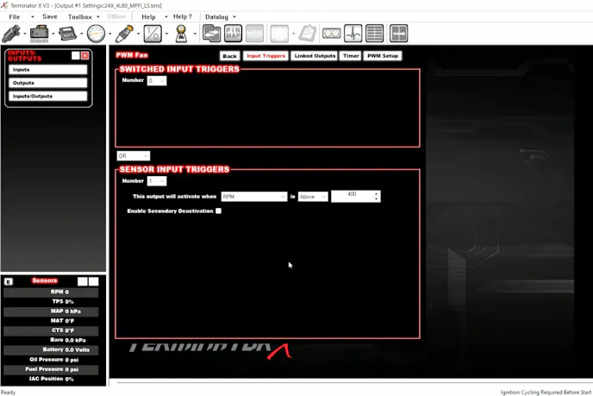The height and width of the screenshot is (396, 593).
Task: Click the MAP 0 kPa readout
Action: coord(51,311)
